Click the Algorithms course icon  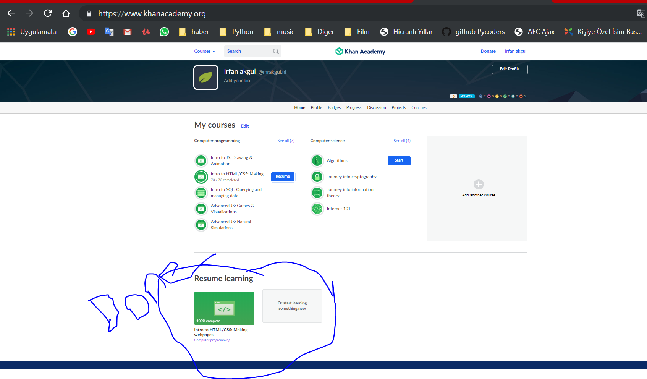[x=317, y=161]
